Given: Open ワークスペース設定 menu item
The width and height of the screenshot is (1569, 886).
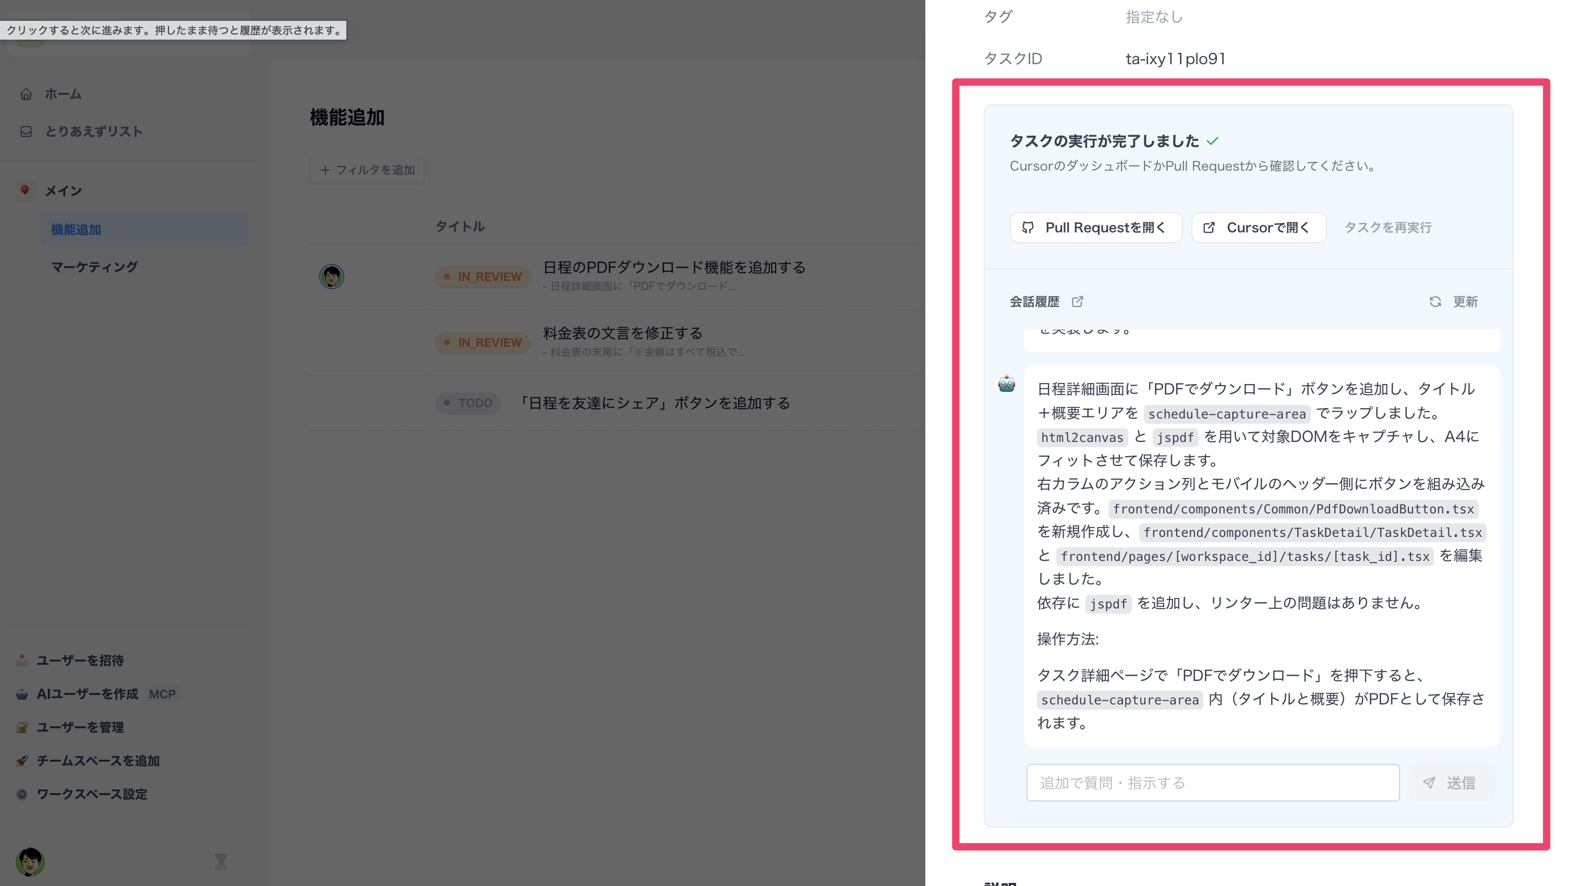Looking at the screenshot, I should [92, 794].
